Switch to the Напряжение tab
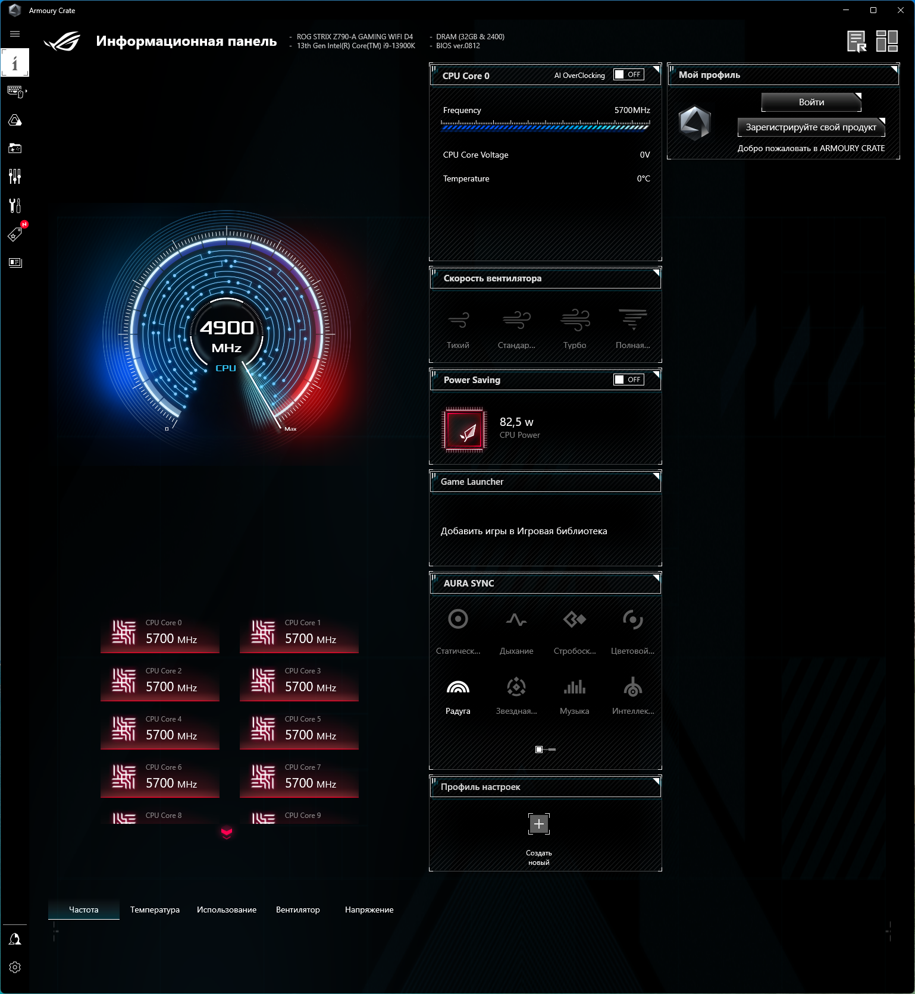Image resolution: width=915 pixels, height=994 pixels. click(369, 910)
